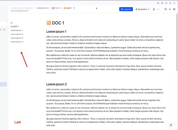Click the plus icon in top toolbar
This screenshot has width=178, height=130.
pos(170,9)
